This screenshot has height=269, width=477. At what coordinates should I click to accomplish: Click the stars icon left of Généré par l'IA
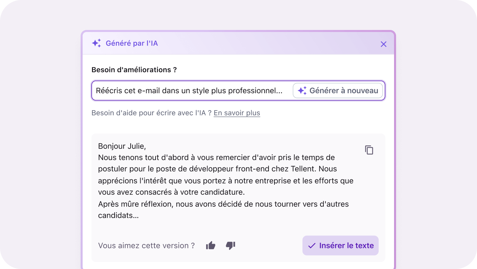pyautogui.click(x=96, y=43)
